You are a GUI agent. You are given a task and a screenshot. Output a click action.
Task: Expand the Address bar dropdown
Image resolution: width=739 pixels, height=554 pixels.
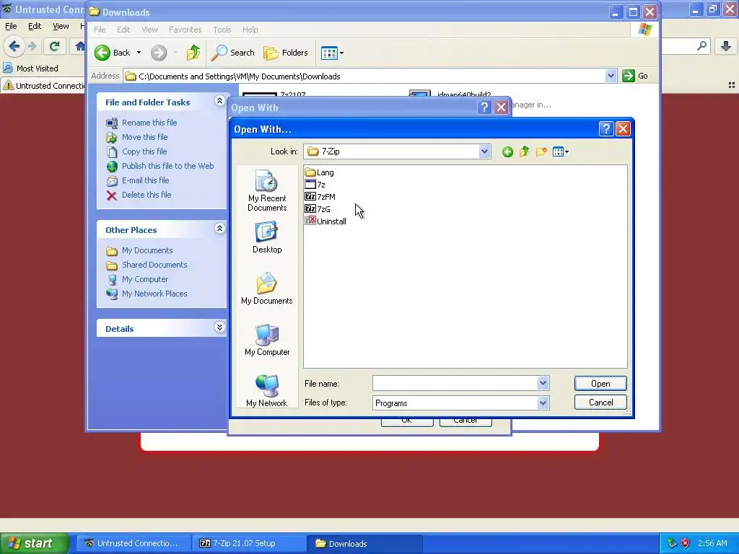[x=611, y=76]
